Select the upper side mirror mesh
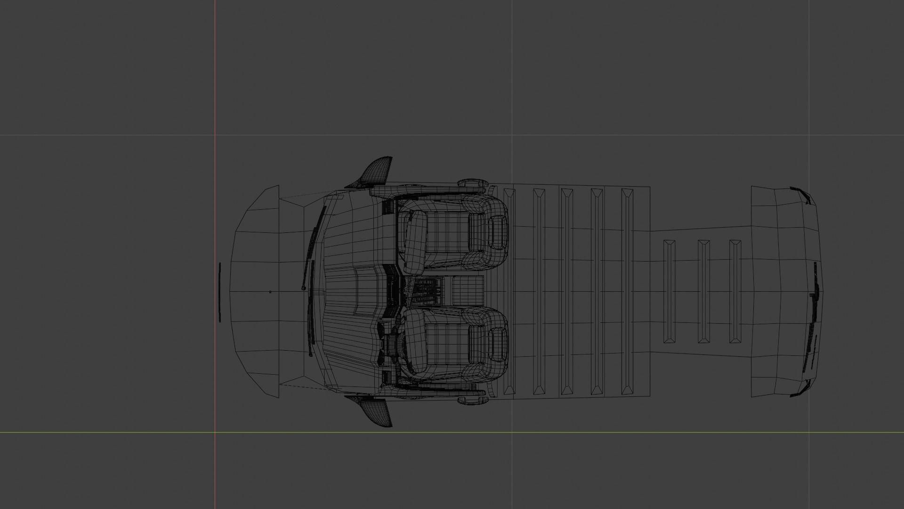The image size is (904, 509). tap(377, 171)
